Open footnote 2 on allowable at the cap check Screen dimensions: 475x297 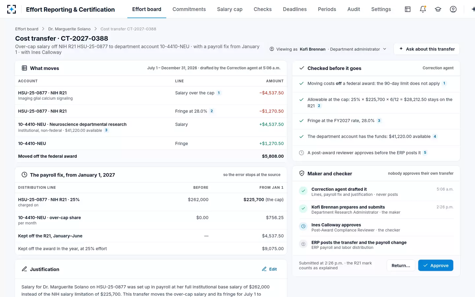[x=319, y=106]
